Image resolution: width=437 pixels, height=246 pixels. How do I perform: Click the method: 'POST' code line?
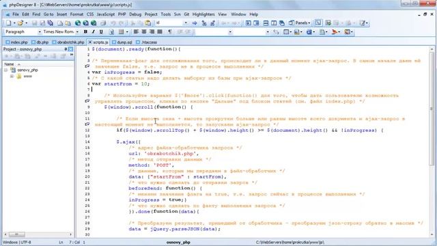coord(152,165)
